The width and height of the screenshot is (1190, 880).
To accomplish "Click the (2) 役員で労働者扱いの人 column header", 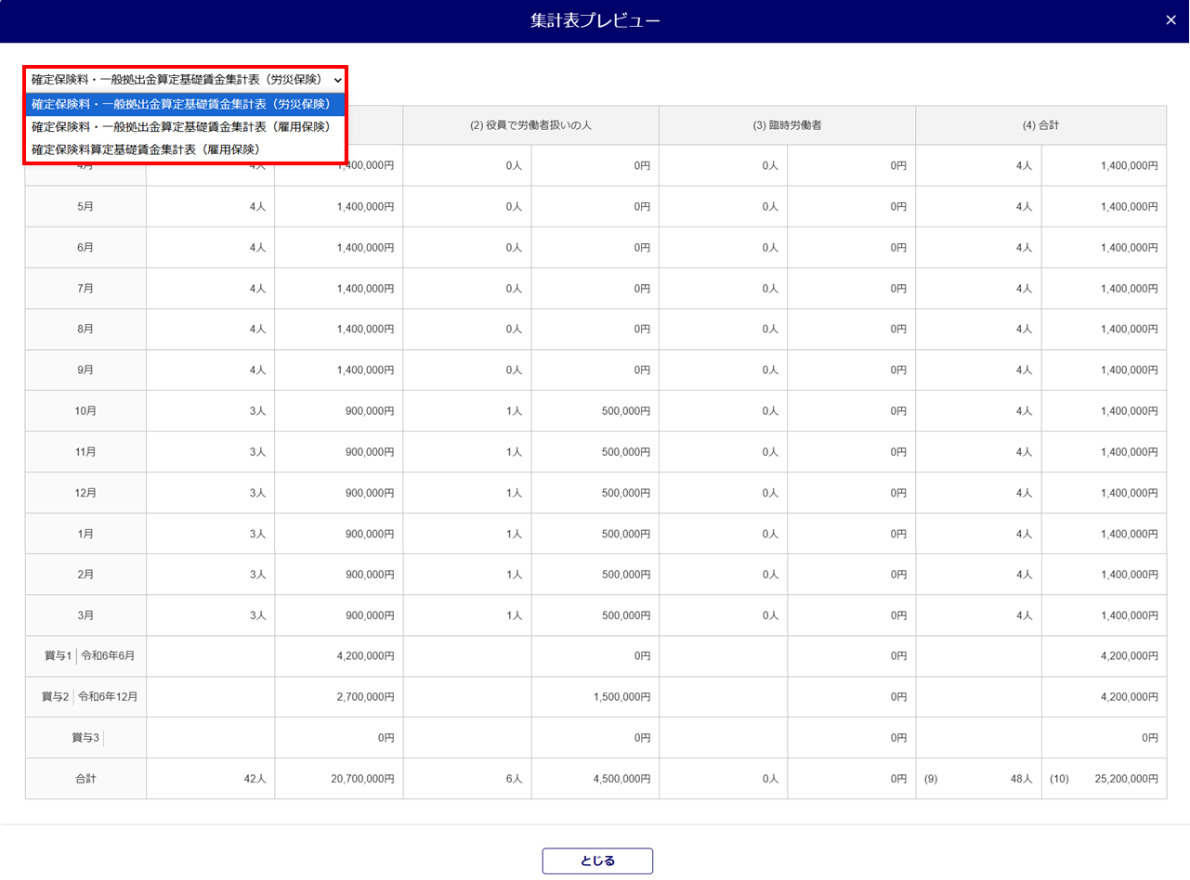I will [530, 125].
